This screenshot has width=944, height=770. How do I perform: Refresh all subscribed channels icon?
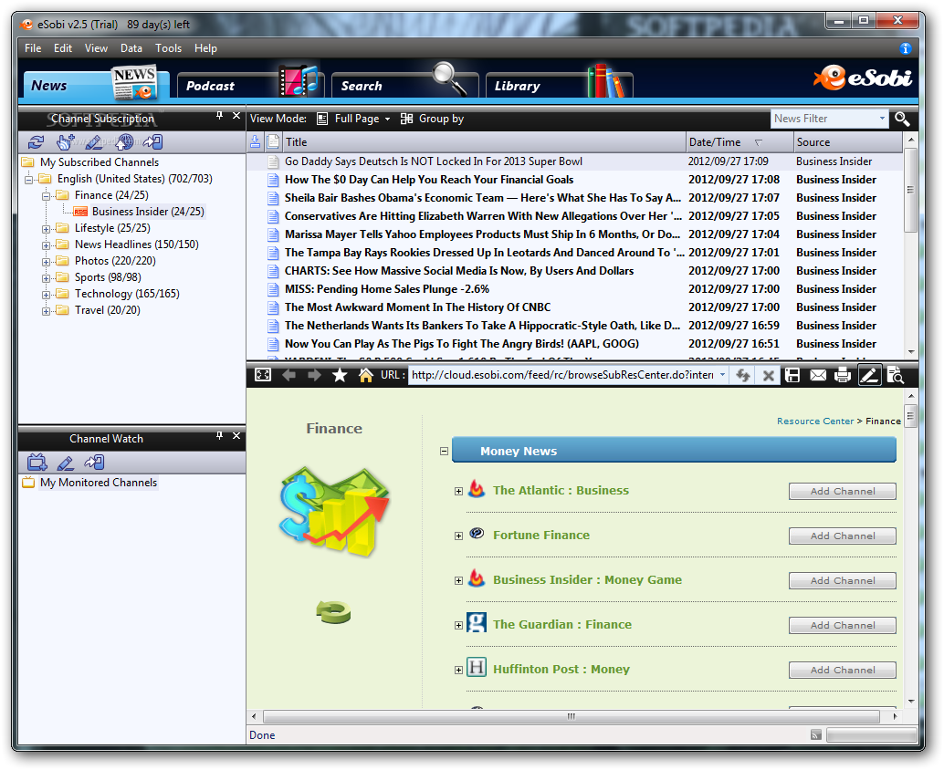(37, 142)
